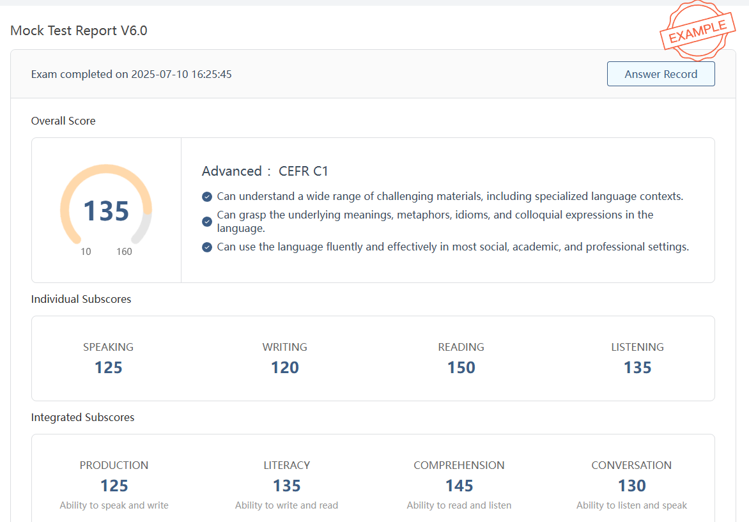Click the Mock Test Report V6.0 title

click(x=79, y=30)
